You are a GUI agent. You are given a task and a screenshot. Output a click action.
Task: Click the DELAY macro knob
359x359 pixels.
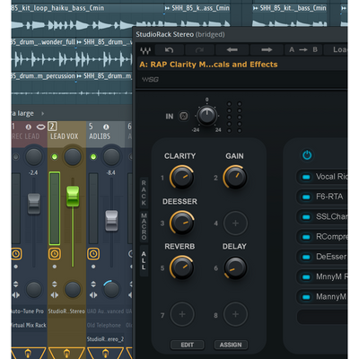235,267
